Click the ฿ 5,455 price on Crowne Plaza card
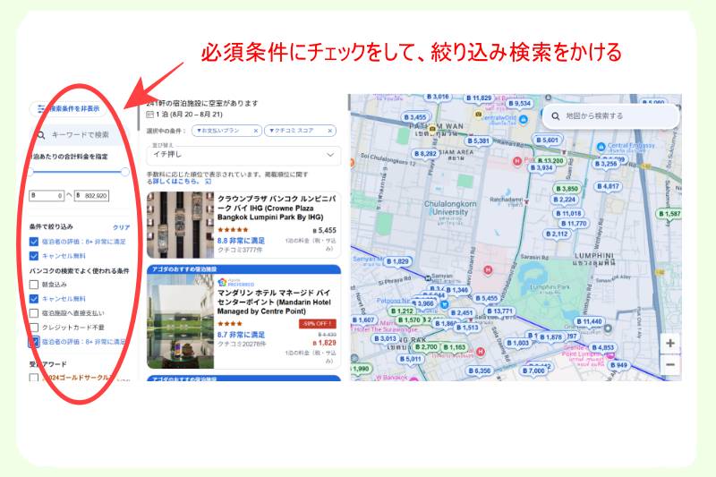 [324, 231]
